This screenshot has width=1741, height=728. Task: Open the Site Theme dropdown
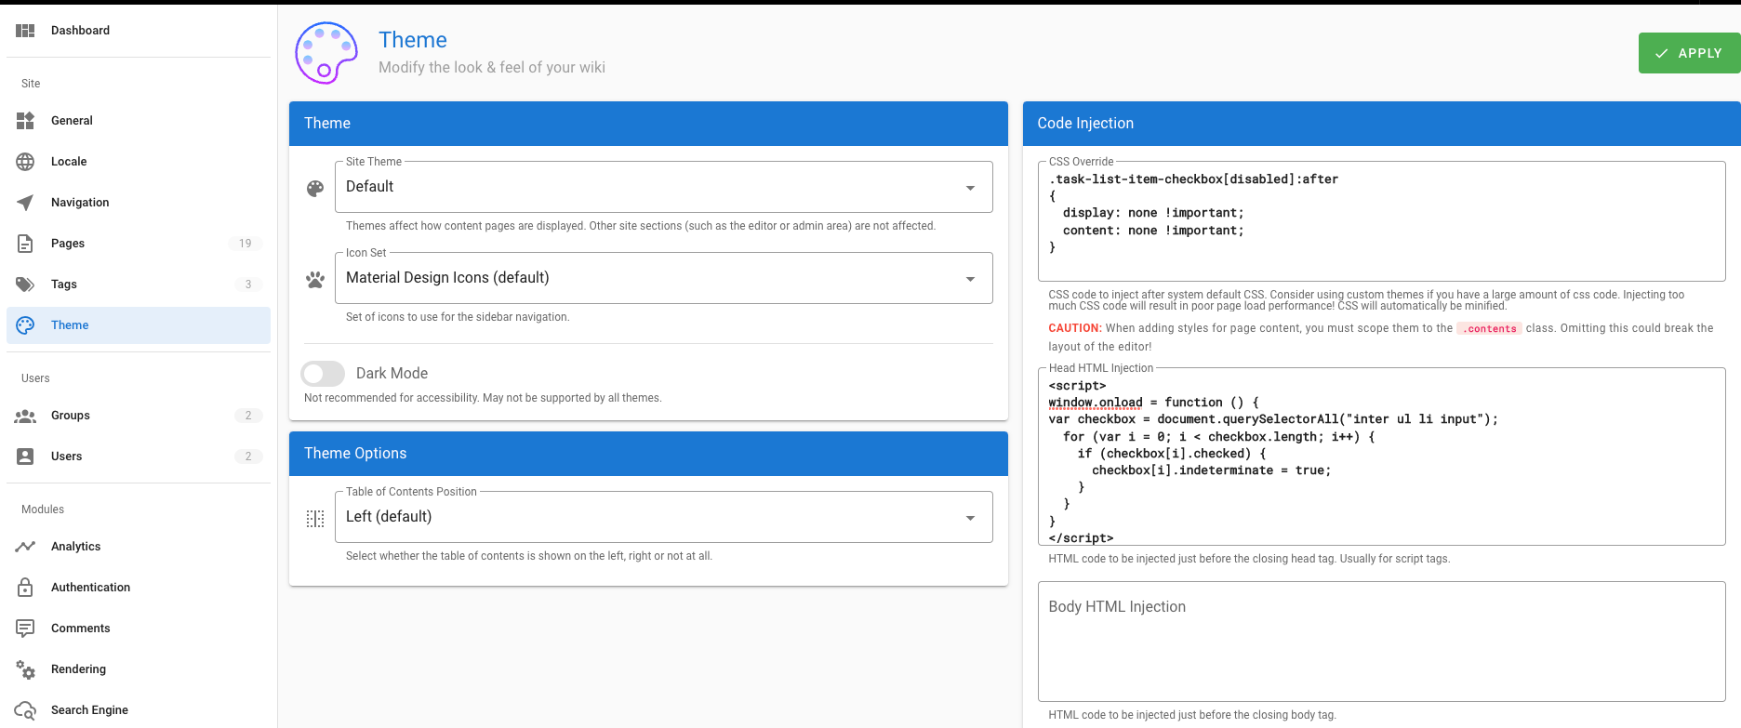tap(663, 187)
